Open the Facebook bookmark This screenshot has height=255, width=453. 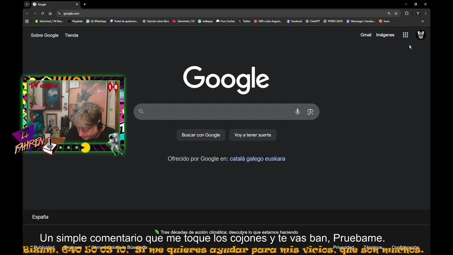[x=294, y=21]
